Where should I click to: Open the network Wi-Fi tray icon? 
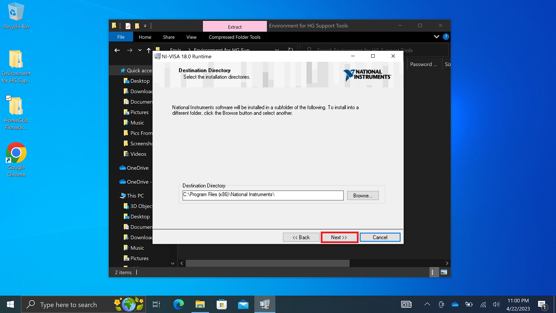483,304
